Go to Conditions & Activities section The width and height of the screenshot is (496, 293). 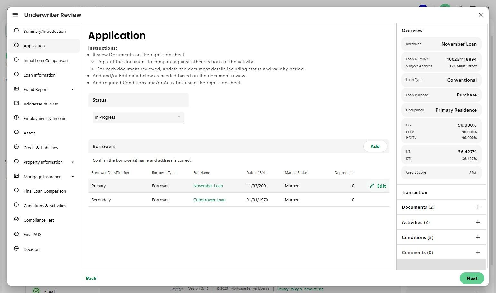pos(45,206)
